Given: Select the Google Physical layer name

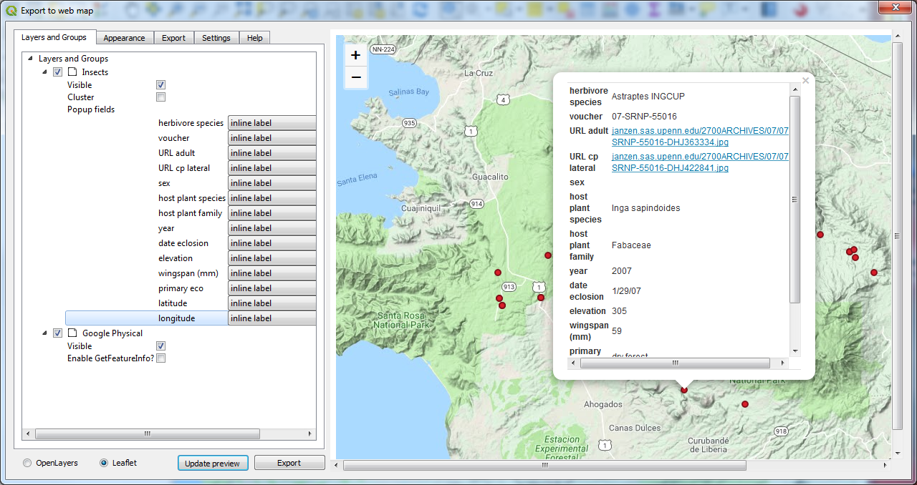Looking at the screenshot, I should point(112,333).
